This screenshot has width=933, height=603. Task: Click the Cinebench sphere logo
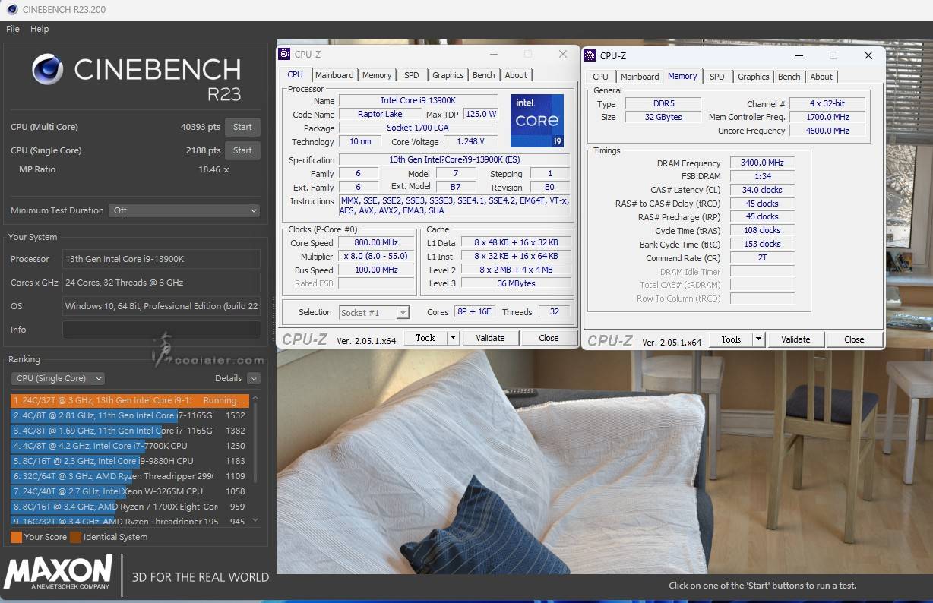pos(48,69)
